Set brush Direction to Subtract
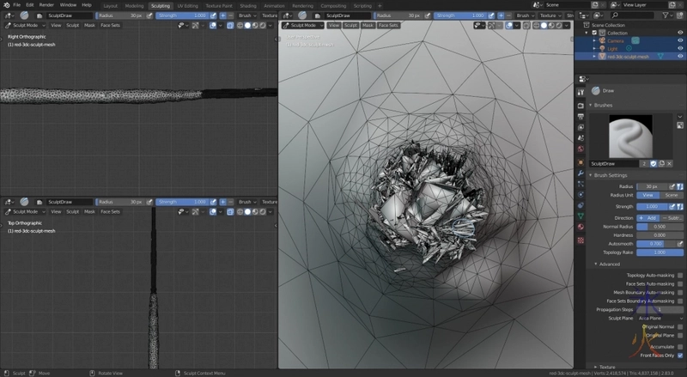This screenshot has height=377, width=687. point(672,218)
